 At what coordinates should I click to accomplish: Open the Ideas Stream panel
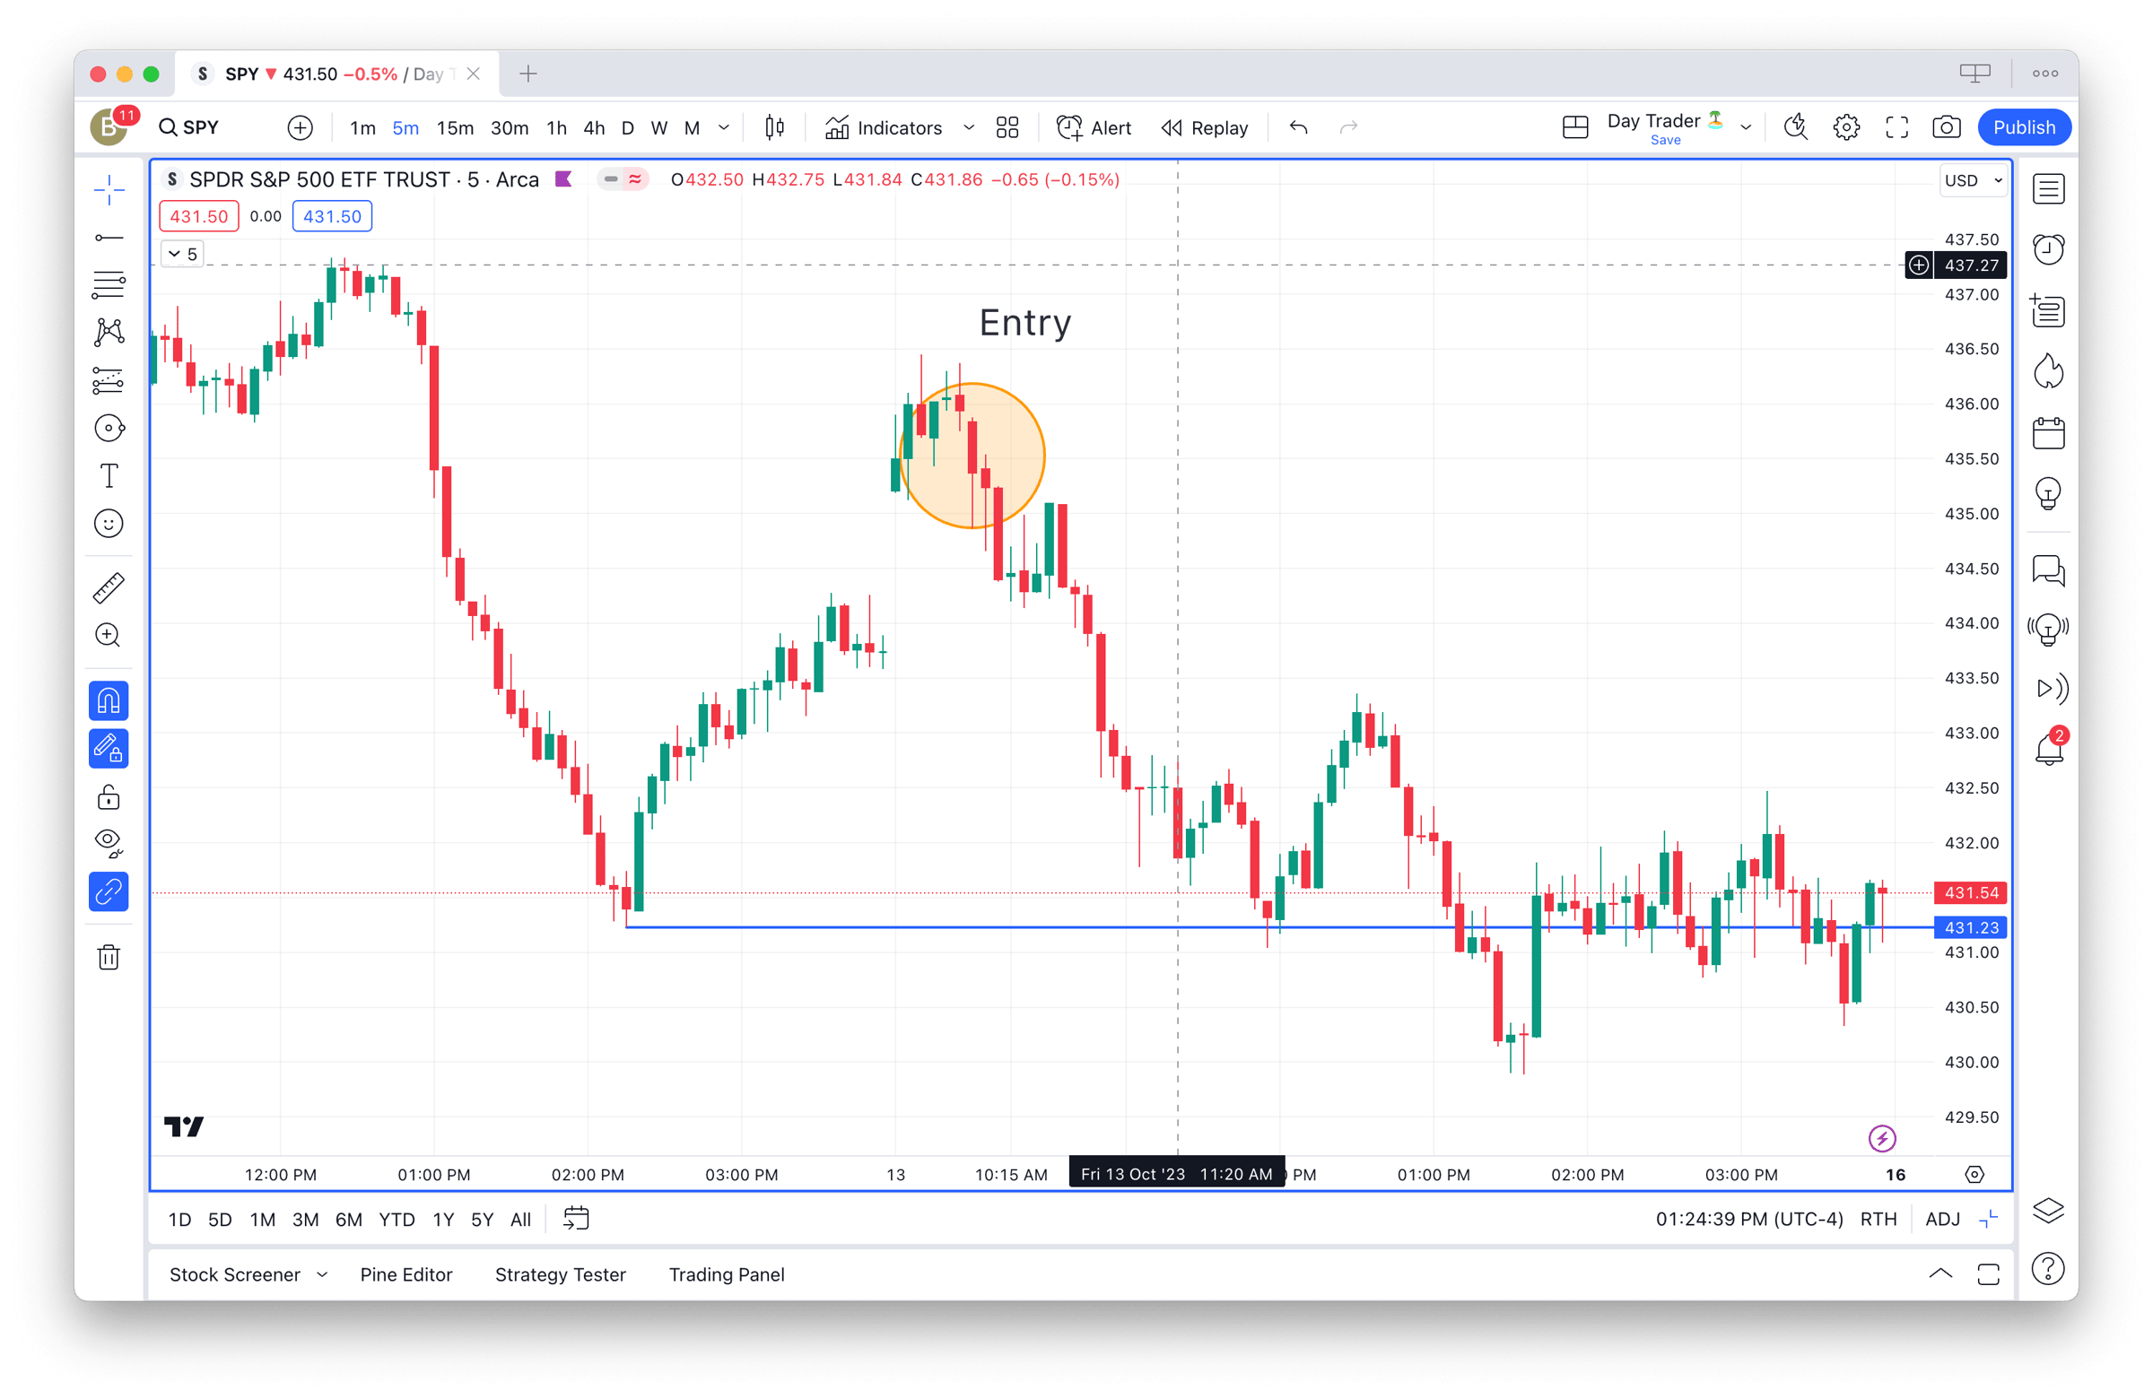(x=2048, y=629)
